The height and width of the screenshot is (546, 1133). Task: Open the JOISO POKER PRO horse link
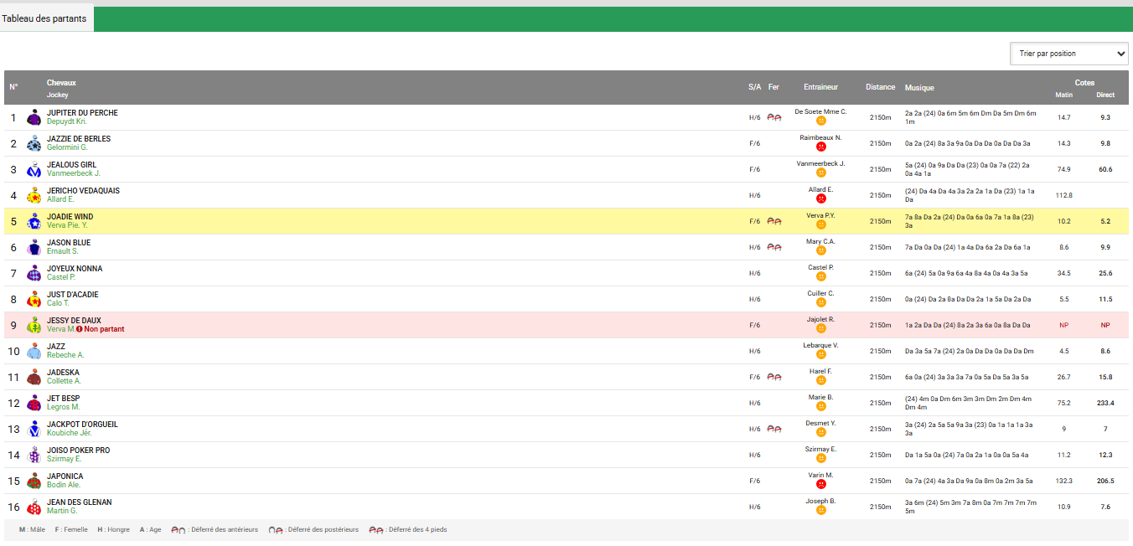point(78,451)
